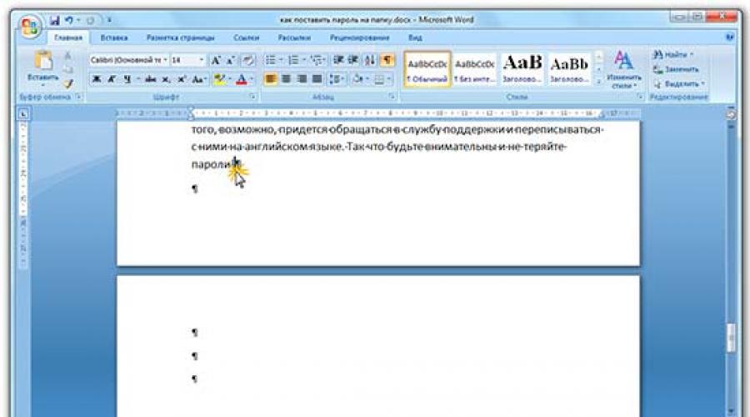This screenshot has height=417, width=750.
Task: Justify text alignment
Action: point(317,79)
